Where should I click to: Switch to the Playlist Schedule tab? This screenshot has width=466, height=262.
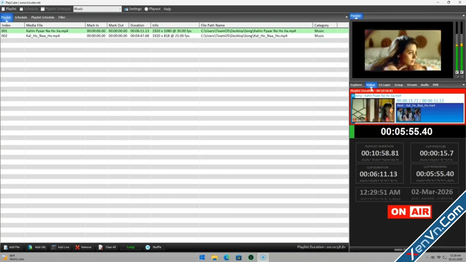point(43,18)
